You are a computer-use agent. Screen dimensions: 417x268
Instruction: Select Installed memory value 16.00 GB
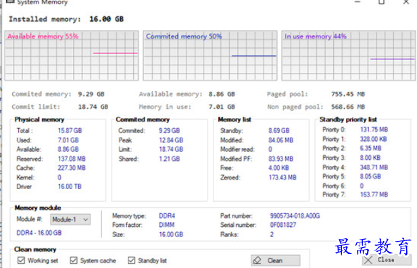point(106,19)
